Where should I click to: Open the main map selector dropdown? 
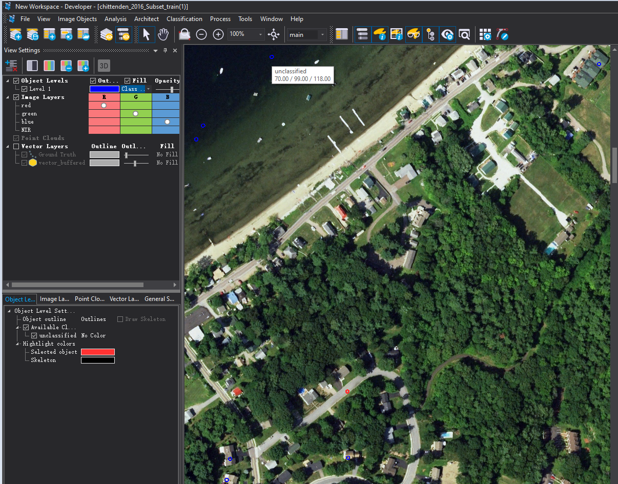(x=322, y=34)
